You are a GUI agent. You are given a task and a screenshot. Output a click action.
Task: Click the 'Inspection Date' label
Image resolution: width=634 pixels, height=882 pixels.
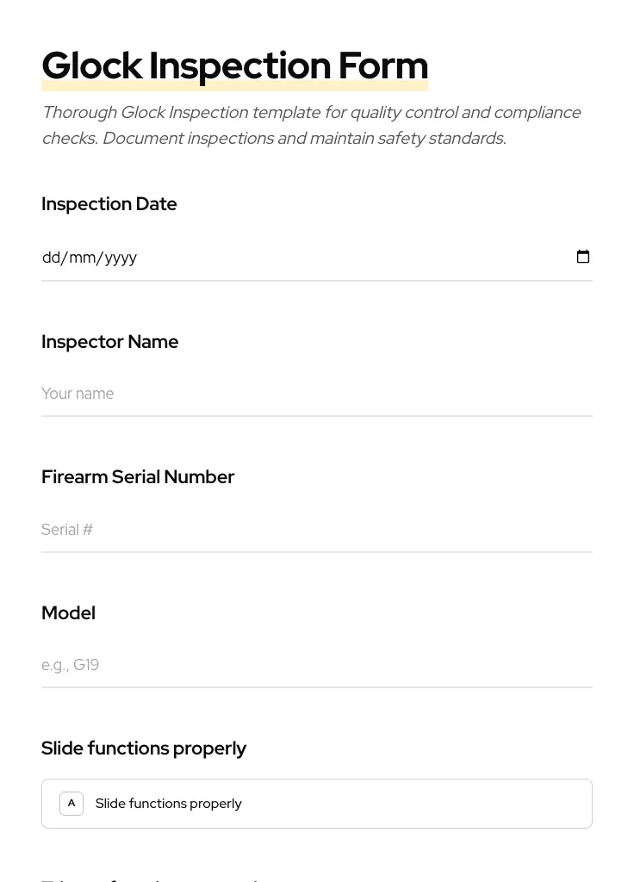pos(109,204)
